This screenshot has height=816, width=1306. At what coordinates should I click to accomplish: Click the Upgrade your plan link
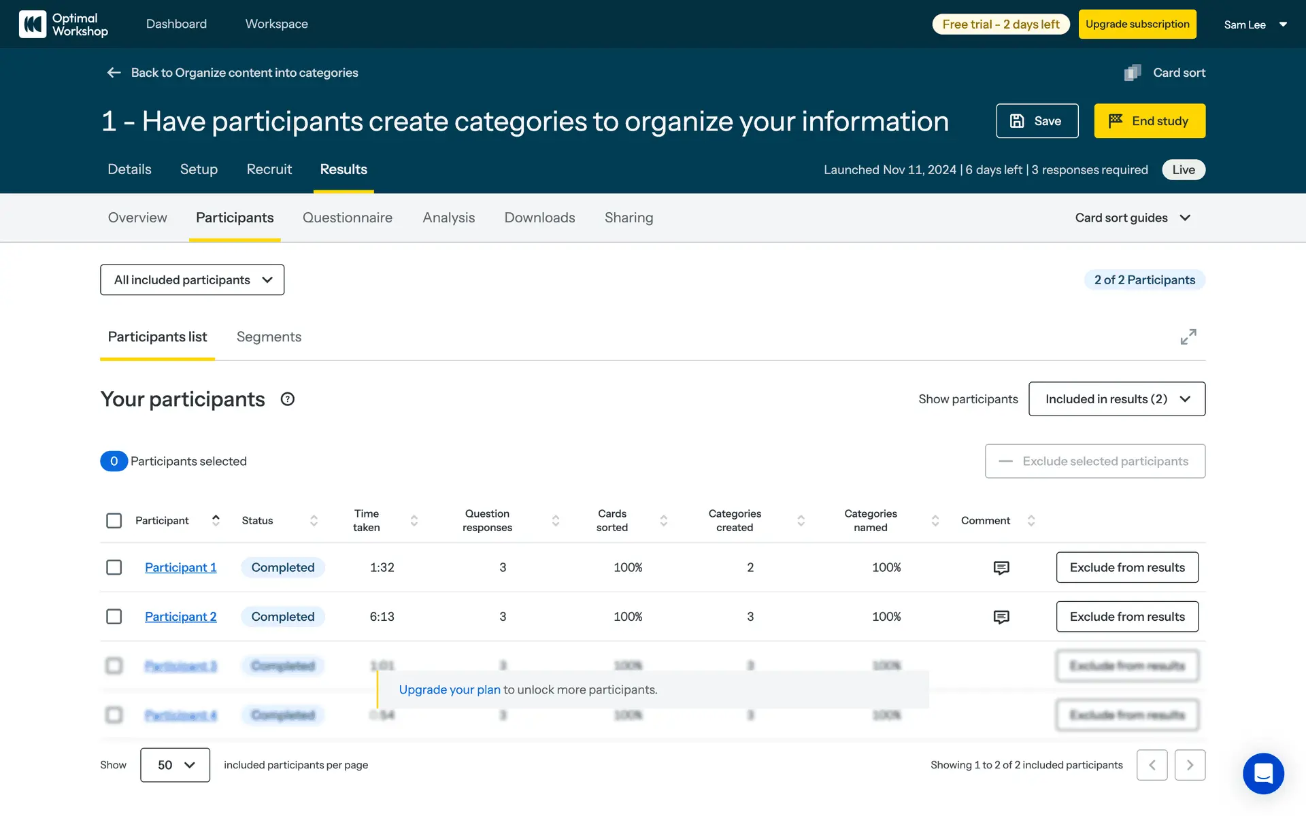449,690
